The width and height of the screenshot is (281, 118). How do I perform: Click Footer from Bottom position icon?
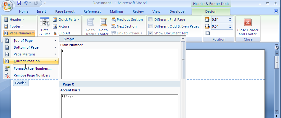207,26
